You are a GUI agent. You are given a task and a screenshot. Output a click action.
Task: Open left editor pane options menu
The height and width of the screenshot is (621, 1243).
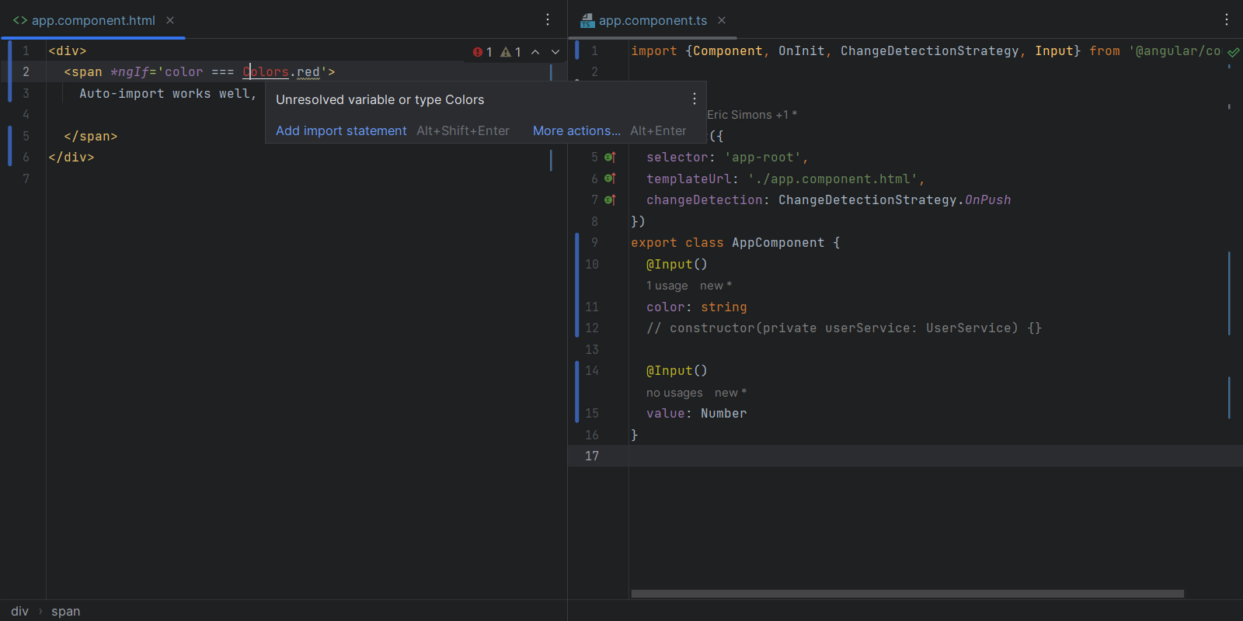click(548, 20)
